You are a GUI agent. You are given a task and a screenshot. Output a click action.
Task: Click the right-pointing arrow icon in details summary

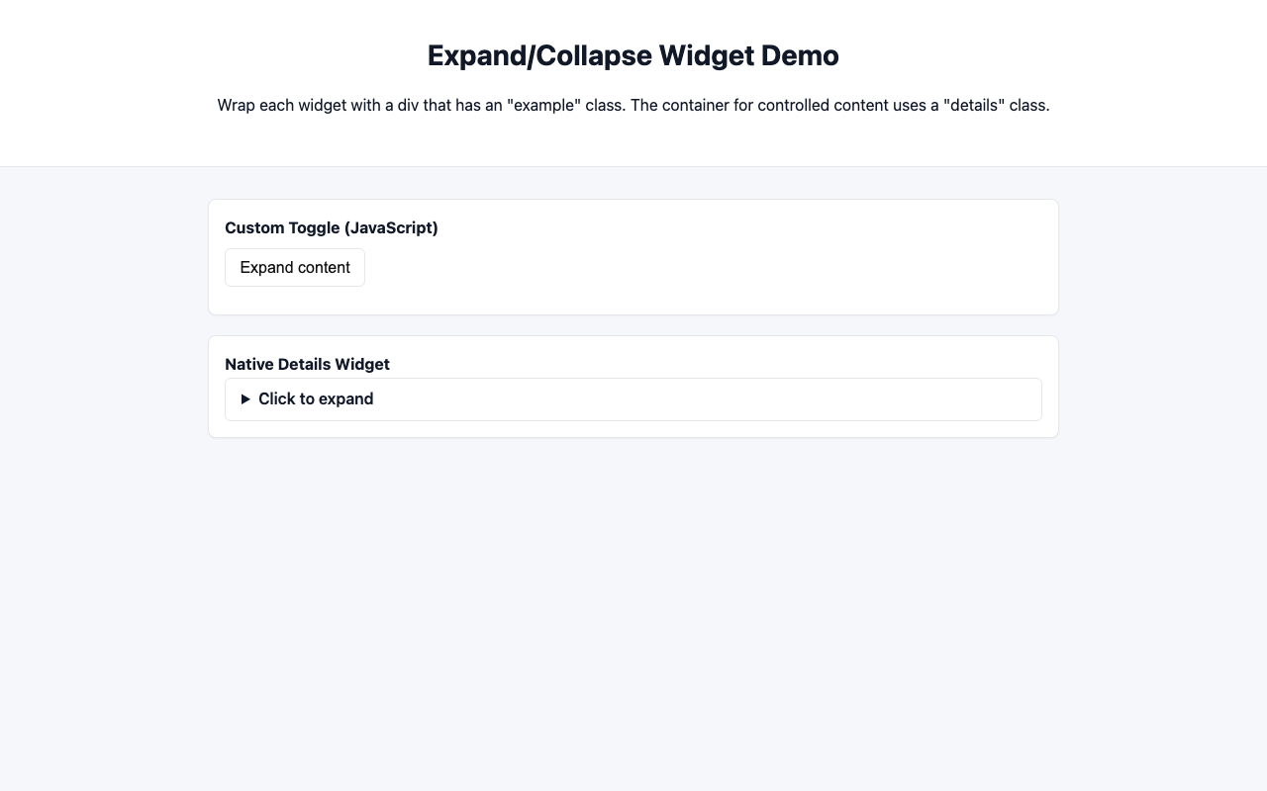click(x=245, y=398)
